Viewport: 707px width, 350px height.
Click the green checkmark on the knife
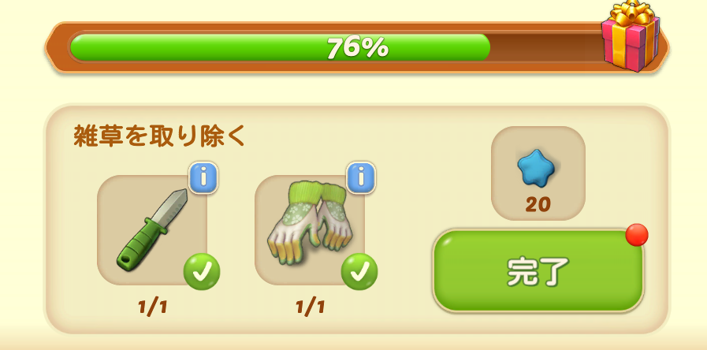pos(202,272)
